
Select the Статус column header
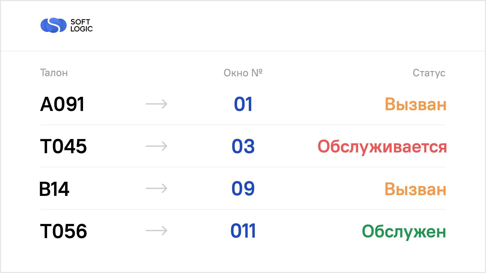click(429, 73)
